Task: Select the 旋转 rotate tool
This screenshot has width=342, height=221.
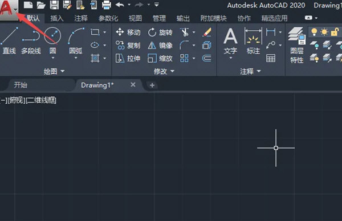Action: (160, 32)
